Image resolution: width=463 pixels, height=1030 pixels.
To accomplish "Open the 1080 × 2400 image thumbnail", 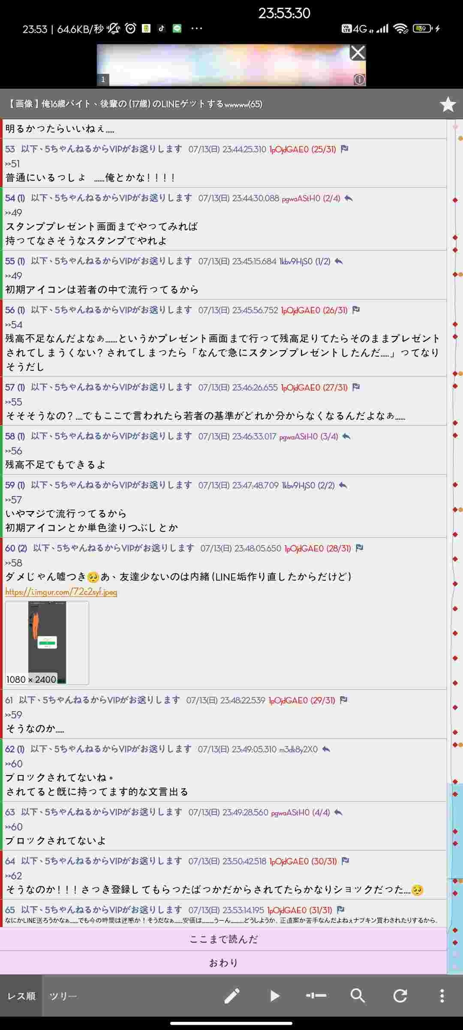I will click(x=47, y=643).
